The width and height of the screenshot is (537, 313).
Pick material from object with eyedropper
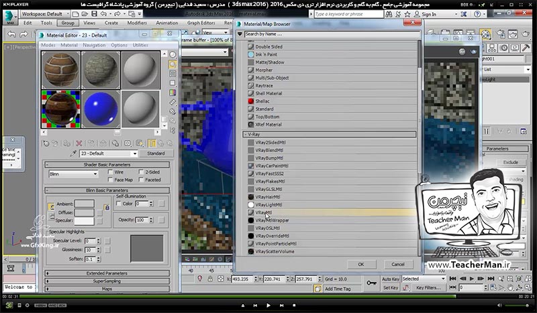pos(72,153)
